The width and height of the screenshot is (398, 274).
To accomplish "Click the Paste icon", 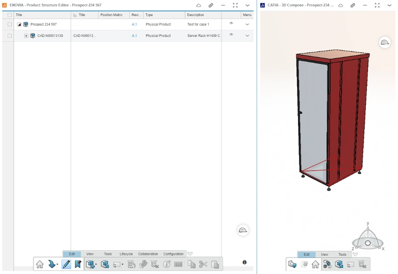I will pyautogui.click(x=215, y=264).
